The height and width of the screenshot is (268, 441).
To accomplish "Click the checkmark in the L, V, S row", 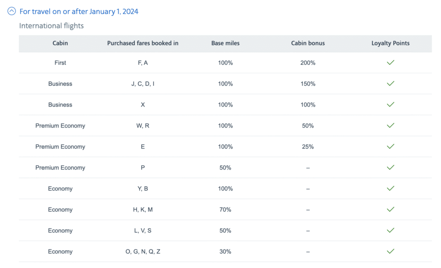I will 391,231.
